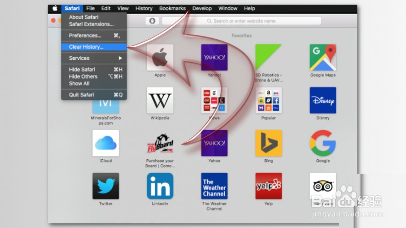The width and height of the screenshot is (406, 228).
Task: Open the Popular favorites folder
Action: (x=269, y=100)
